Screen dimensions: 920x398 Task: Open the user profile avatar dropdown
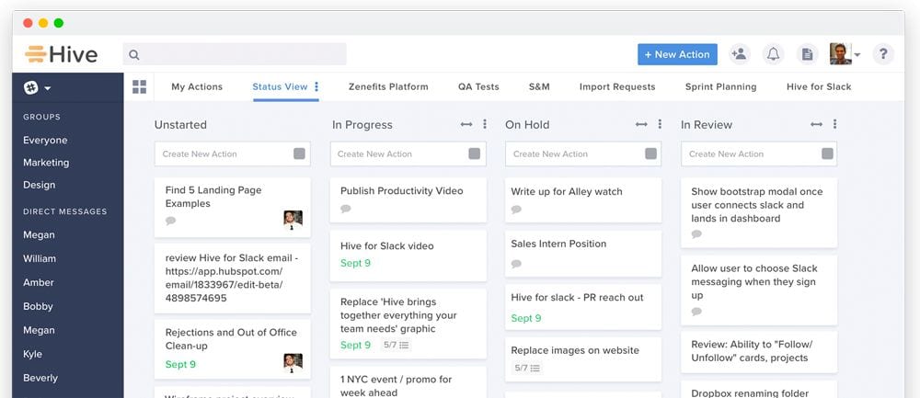click(x=845, y=54)
